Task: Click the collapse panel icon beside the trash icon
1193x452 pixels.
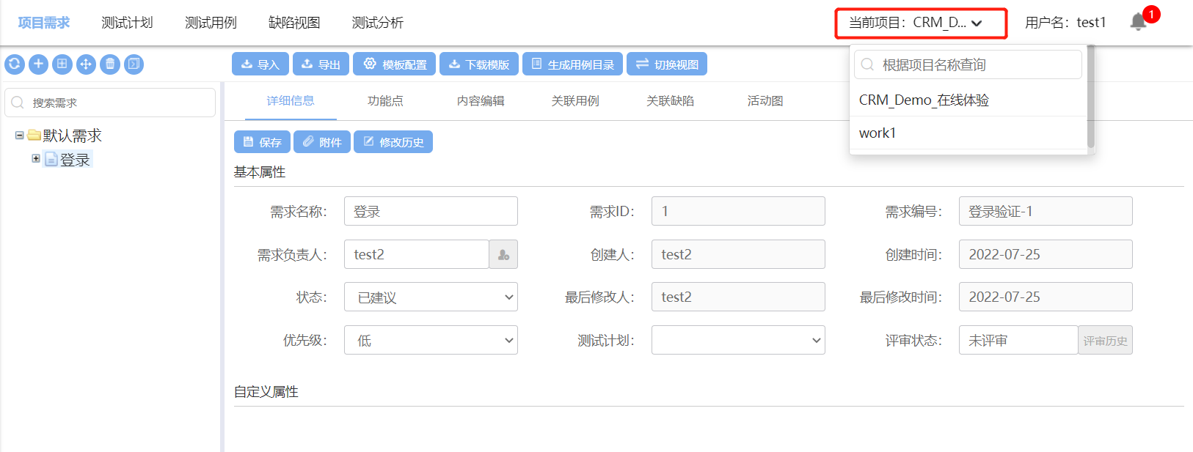Action: [134, 64]
